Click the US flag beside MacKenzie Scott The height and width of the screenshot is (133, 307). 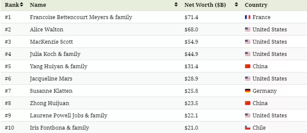click(x=247, y=42)
